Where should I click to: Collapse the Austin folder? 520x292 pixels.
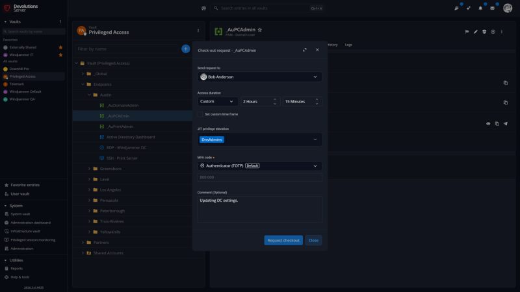coord(89,95)
